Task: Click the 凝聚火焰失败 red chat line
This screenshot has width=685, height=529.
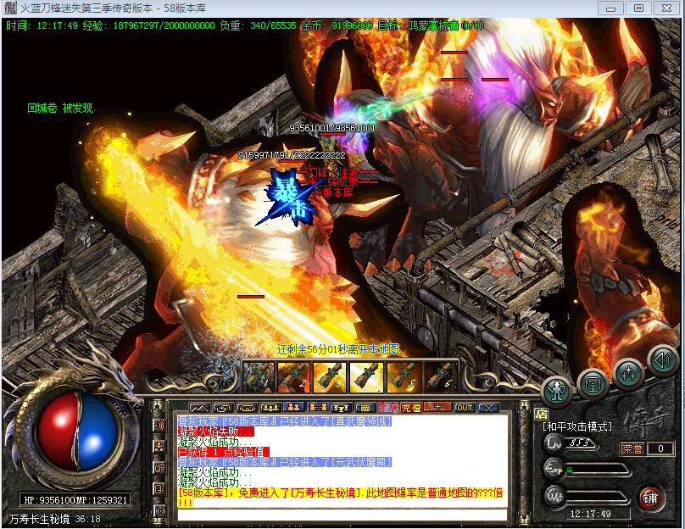Action: [x=216, y=432]
